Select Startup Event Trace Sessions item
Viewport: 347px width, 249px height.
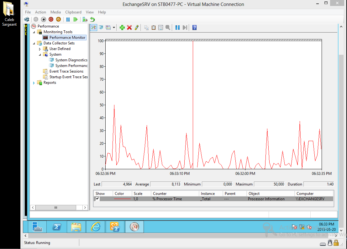coord(68,77)
